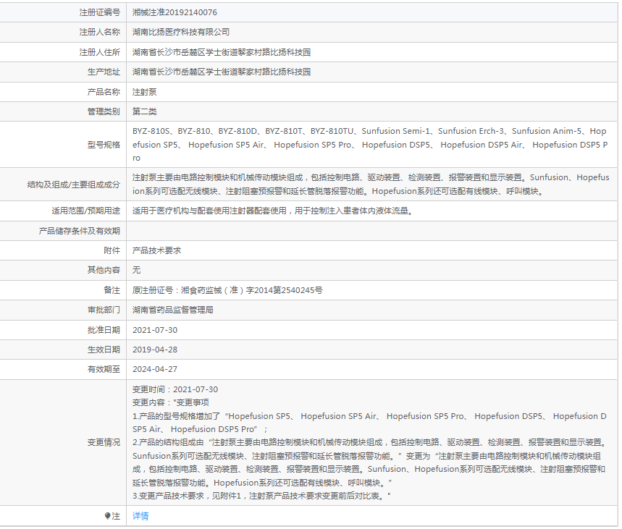Screen dimensions: 622x529
Task: Select the 生产地址 address value
Action: click(x=222, y=72)
